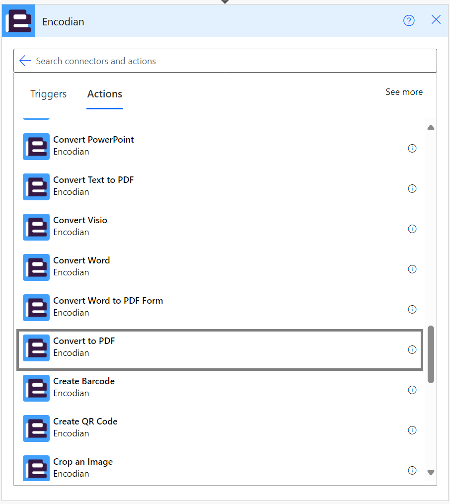Show info for Convert Text to PDF
450x504 pixels.
[412, 188]
